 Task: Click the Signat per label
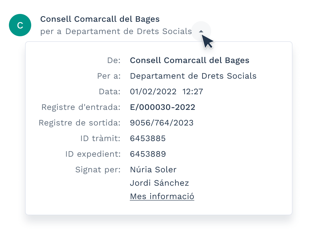pyautogui.click(x=98, y=170)
